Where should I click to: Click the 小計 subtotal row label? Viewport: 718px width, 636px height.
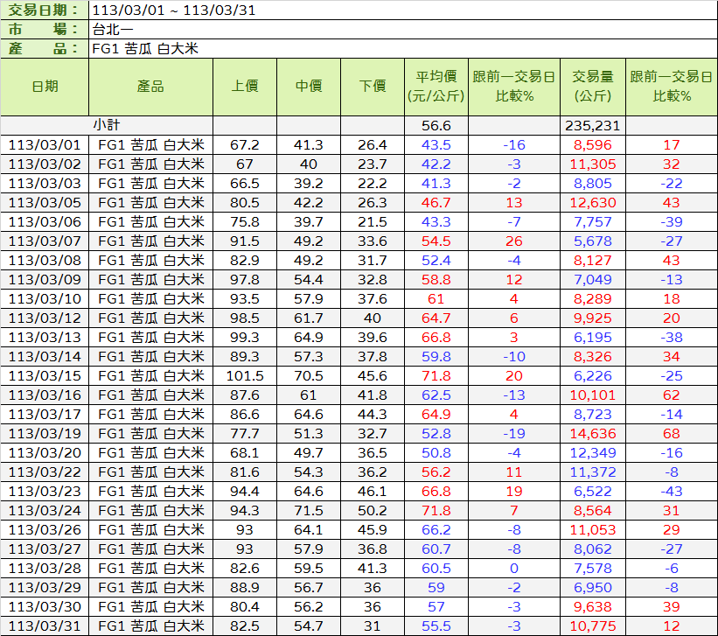[107, 126]
